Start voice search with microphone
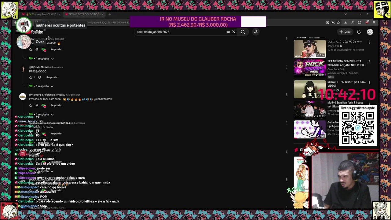The height and width of the screenshot is (220, 391). (x=256, y=32)
